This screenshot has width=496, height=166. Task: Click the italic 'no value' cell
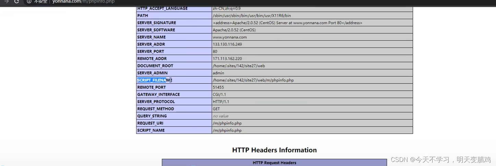point(312,116)
